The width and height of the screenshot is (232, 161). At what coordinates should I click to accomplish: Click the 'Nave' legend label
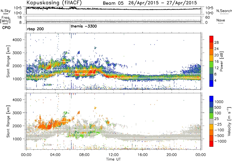[221, 20]
